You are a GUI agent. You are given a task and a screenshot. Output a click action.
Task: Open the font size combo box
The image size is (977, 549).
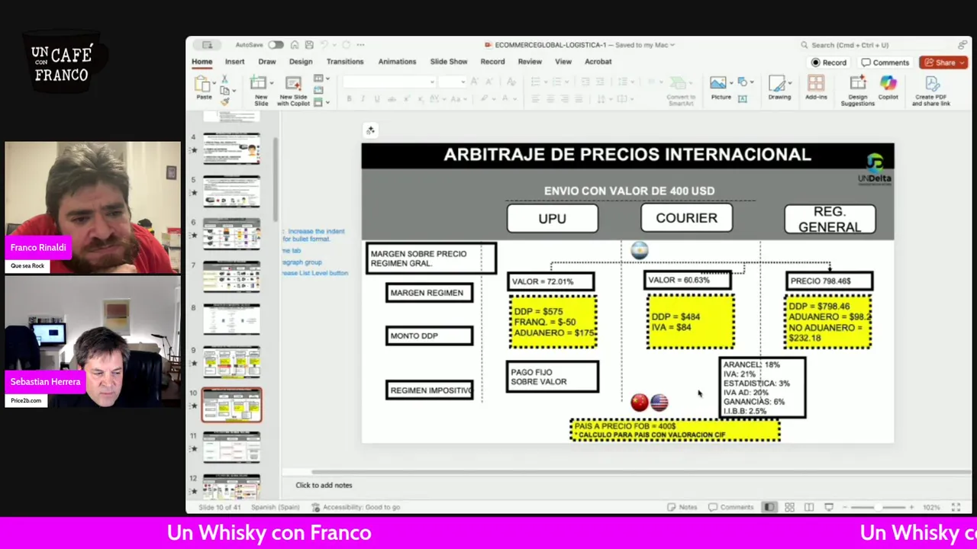452,82
